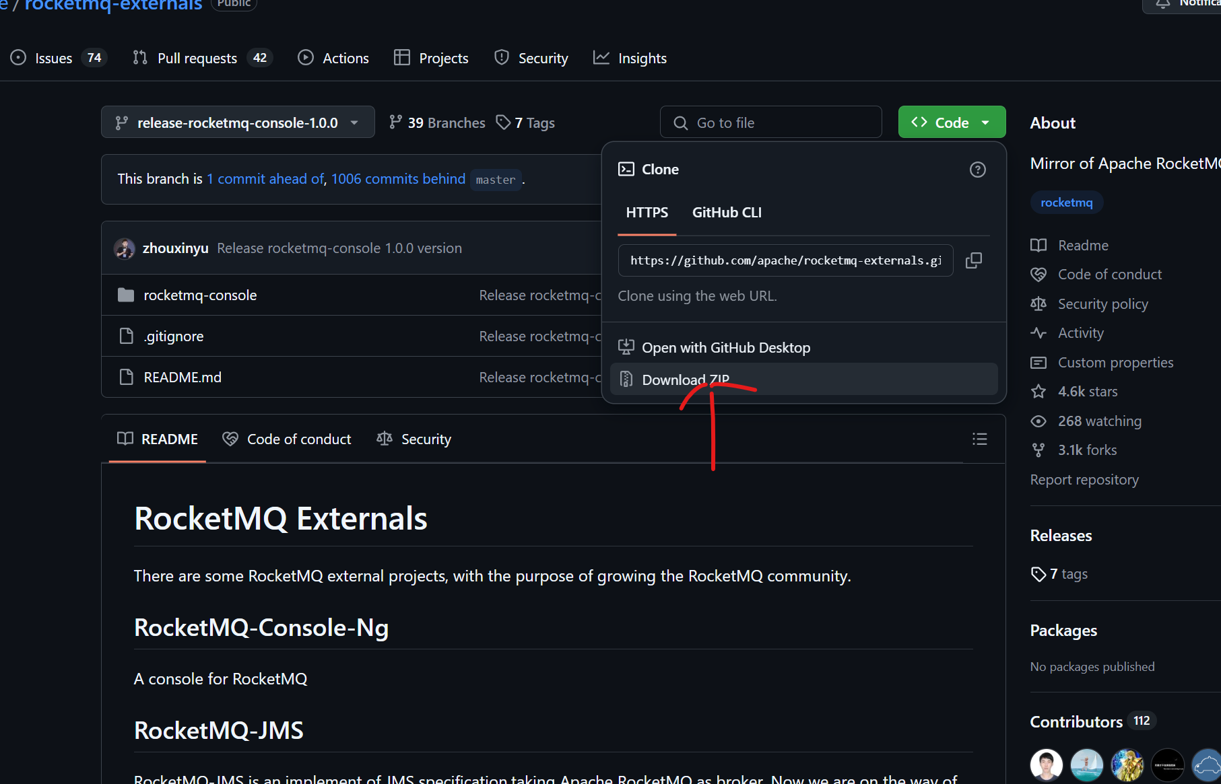Click the Notifications bell button
The height and width of the screenshot is (784, 1221).
pos(1182,4)
